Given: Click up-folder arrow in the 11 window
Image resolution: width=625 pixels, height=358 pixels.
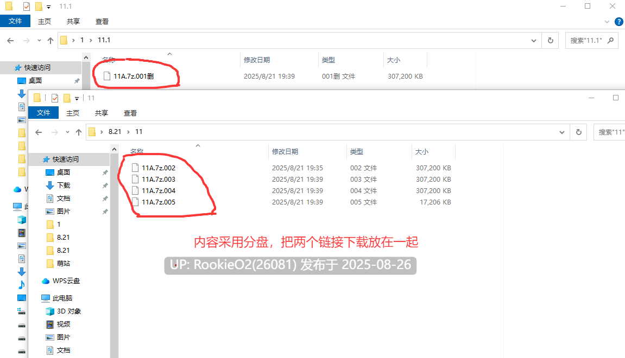Looking at the screenshot, I should coord(79,132).
